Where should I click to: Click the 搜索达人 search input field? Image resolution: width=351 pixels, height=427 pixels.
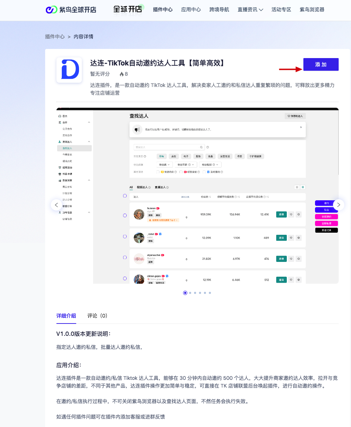pos(169,147)
